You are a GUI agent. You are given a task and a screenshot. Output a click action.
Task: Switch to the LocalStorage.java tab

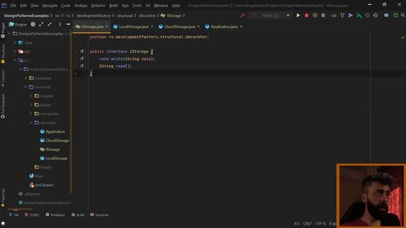pyautogui.click(x=134, y=27)
